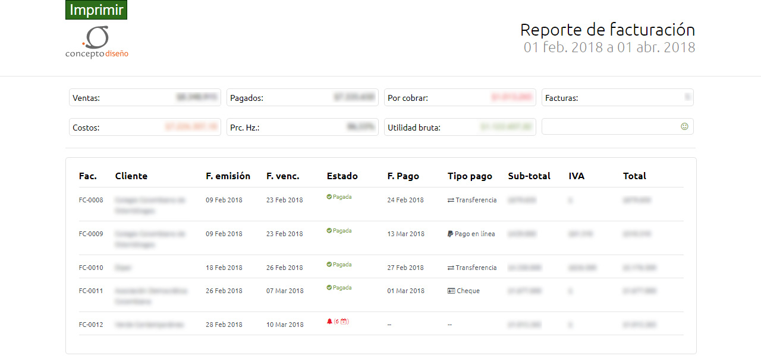Viewport: 761px width, 356px height.
Task: Select the F. emisión column header
Action: pos(228,176)
